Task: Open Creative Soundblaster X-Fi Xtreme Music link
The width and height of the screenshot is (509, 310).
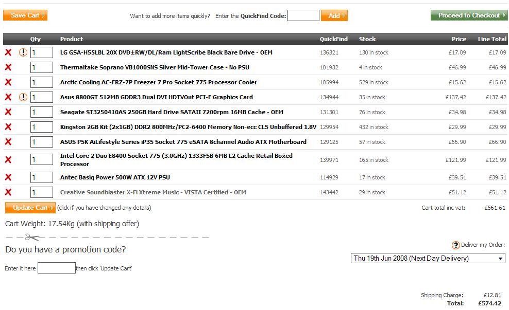Action: pyautogui.click(x=153, y=192)
